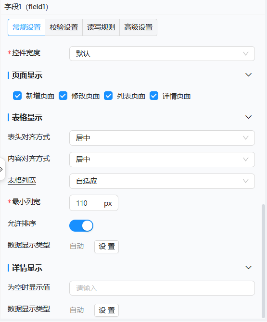Switch to the 读写规则 tab

pos(101,27)
